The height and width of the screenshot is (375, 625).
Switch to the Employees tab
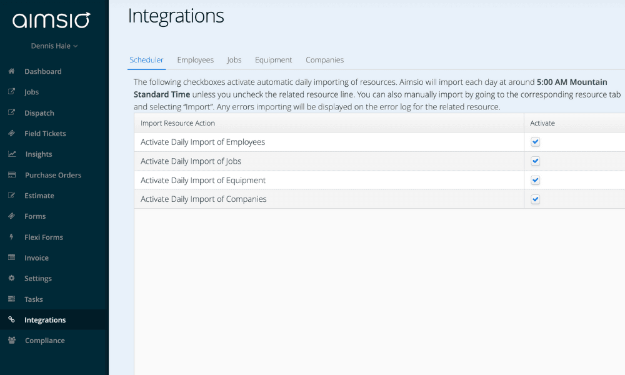click(195, 59)
